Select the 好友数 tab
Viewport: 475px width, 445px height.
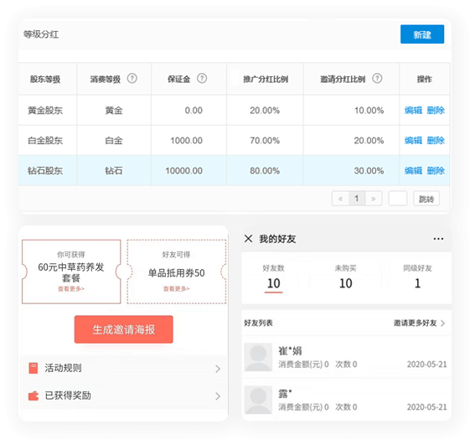(274, 278)
